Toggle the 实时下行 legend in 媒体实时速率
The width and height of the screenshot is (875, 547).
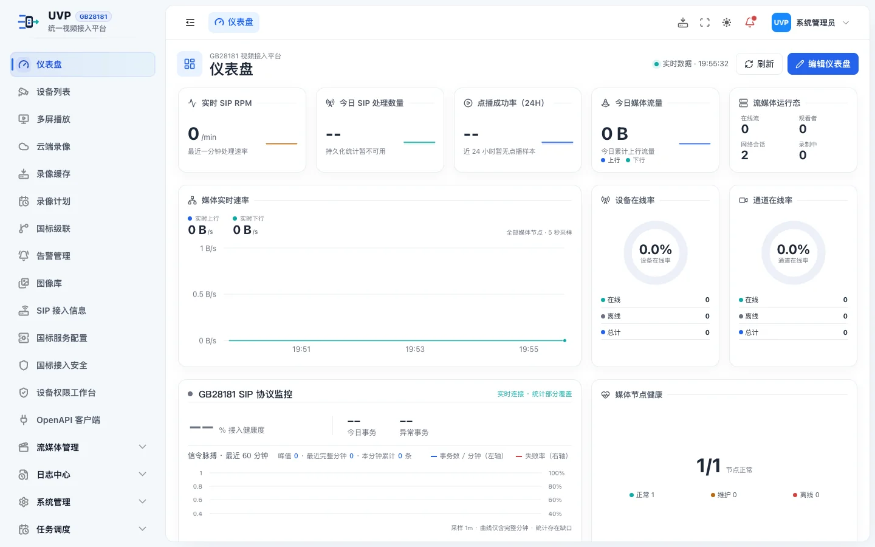[249, 219]
